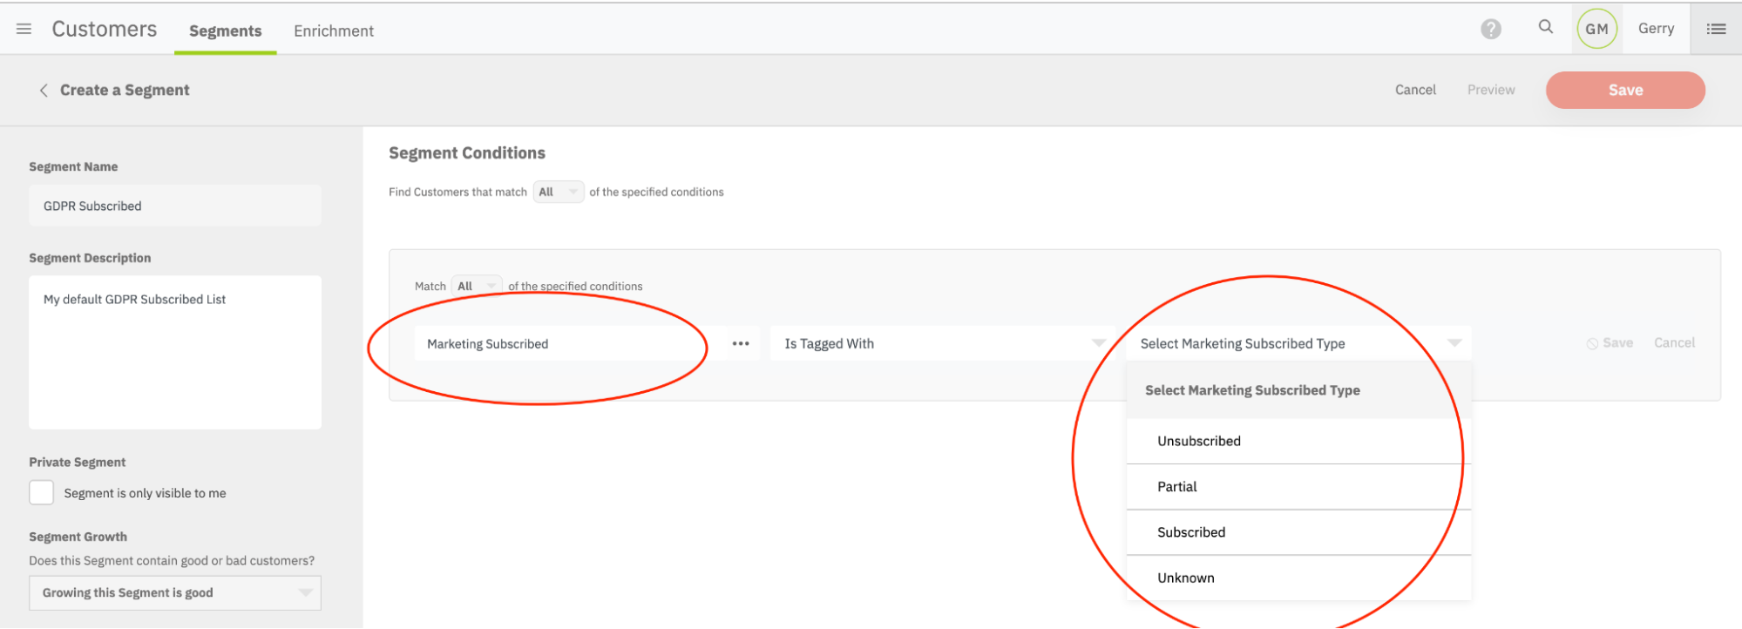The height and width of the screenshot is (629, 1742).
Task: Click the condition row Save button
Action: (x=1610, y=343)
